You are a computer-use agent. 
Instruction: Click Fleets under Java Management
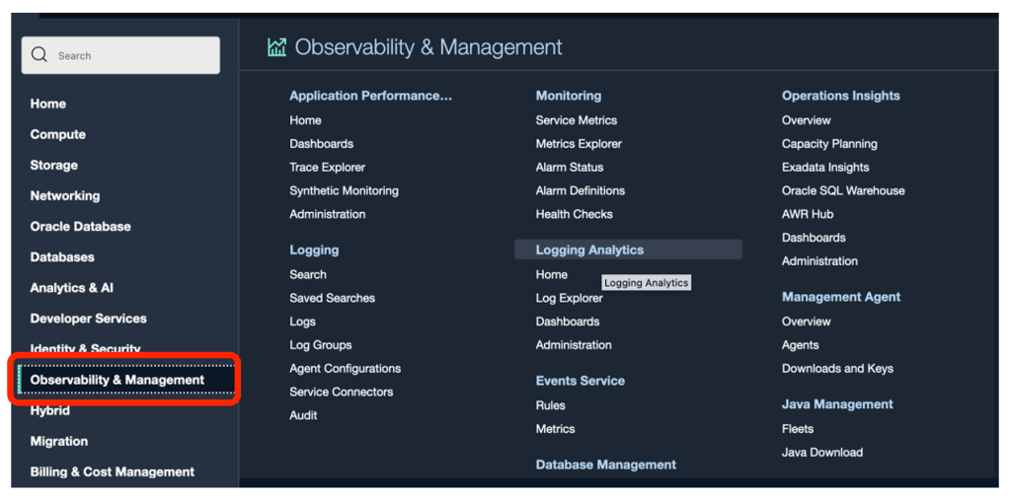coord(797,429)
